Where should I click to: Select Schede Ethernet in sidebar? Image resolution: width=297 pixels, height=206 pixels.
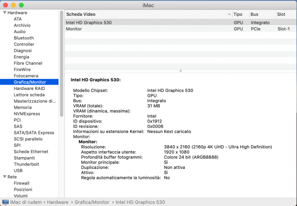[x=31, y=152]
